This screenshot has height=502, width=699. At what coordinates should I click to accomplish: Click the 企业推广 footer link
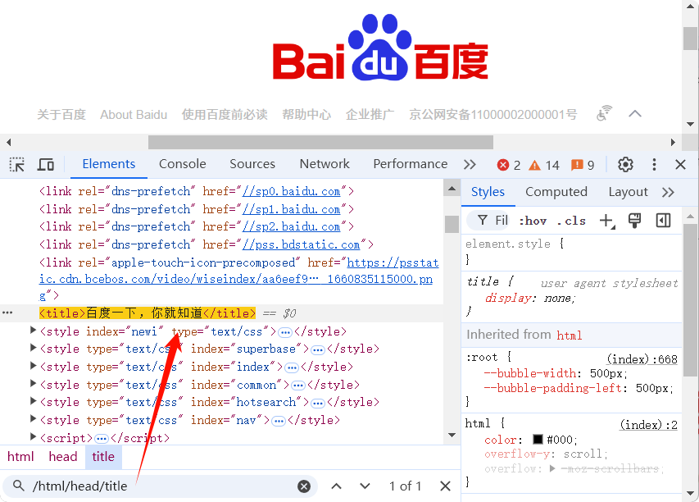click(370, 115)
